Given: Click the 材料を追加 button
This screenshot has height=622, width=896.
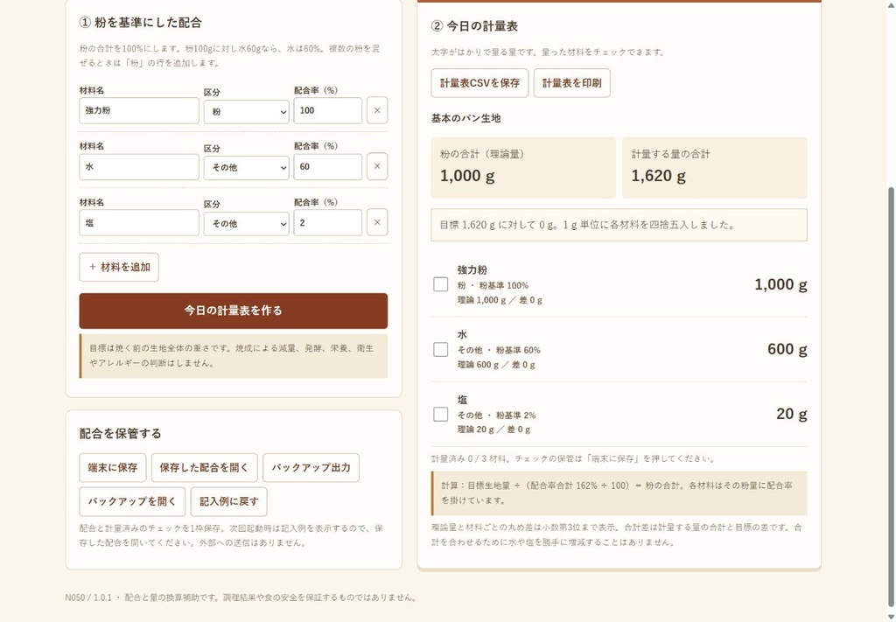Looking at the screenshot, I should click(x=119, y=267).
